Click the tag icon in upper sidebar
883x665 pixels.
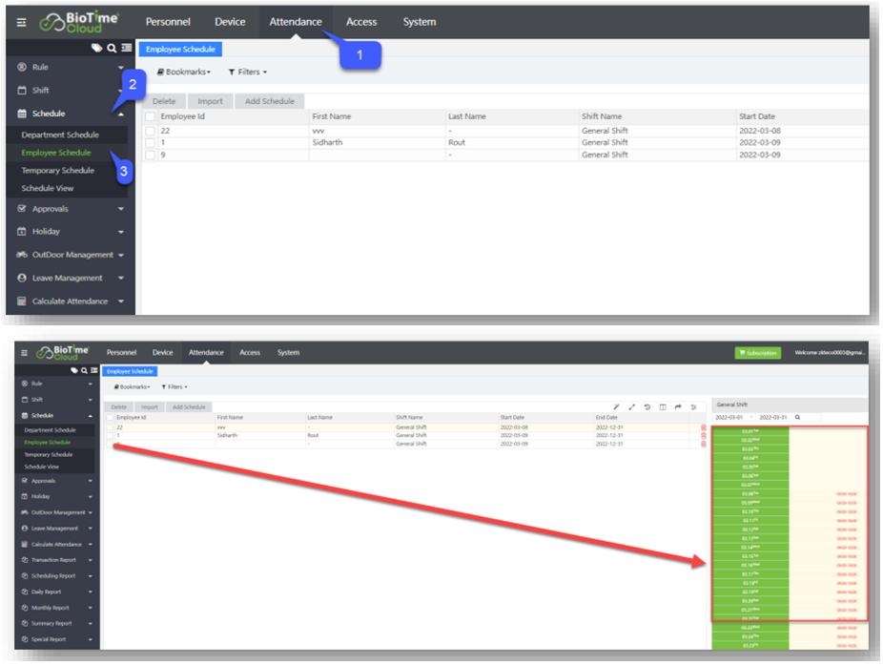point(96,48)
